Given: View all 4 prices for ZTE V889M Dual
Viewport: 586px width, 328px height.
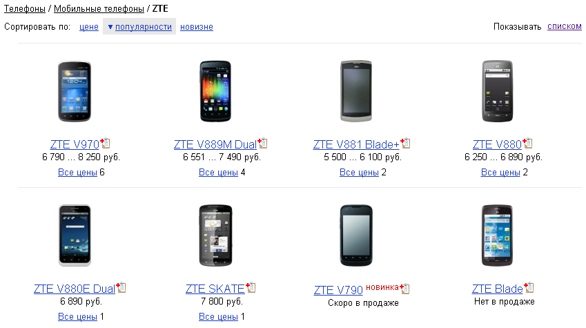Looking at the screenshot, I should pyautogui.click(x=218, y=172).
